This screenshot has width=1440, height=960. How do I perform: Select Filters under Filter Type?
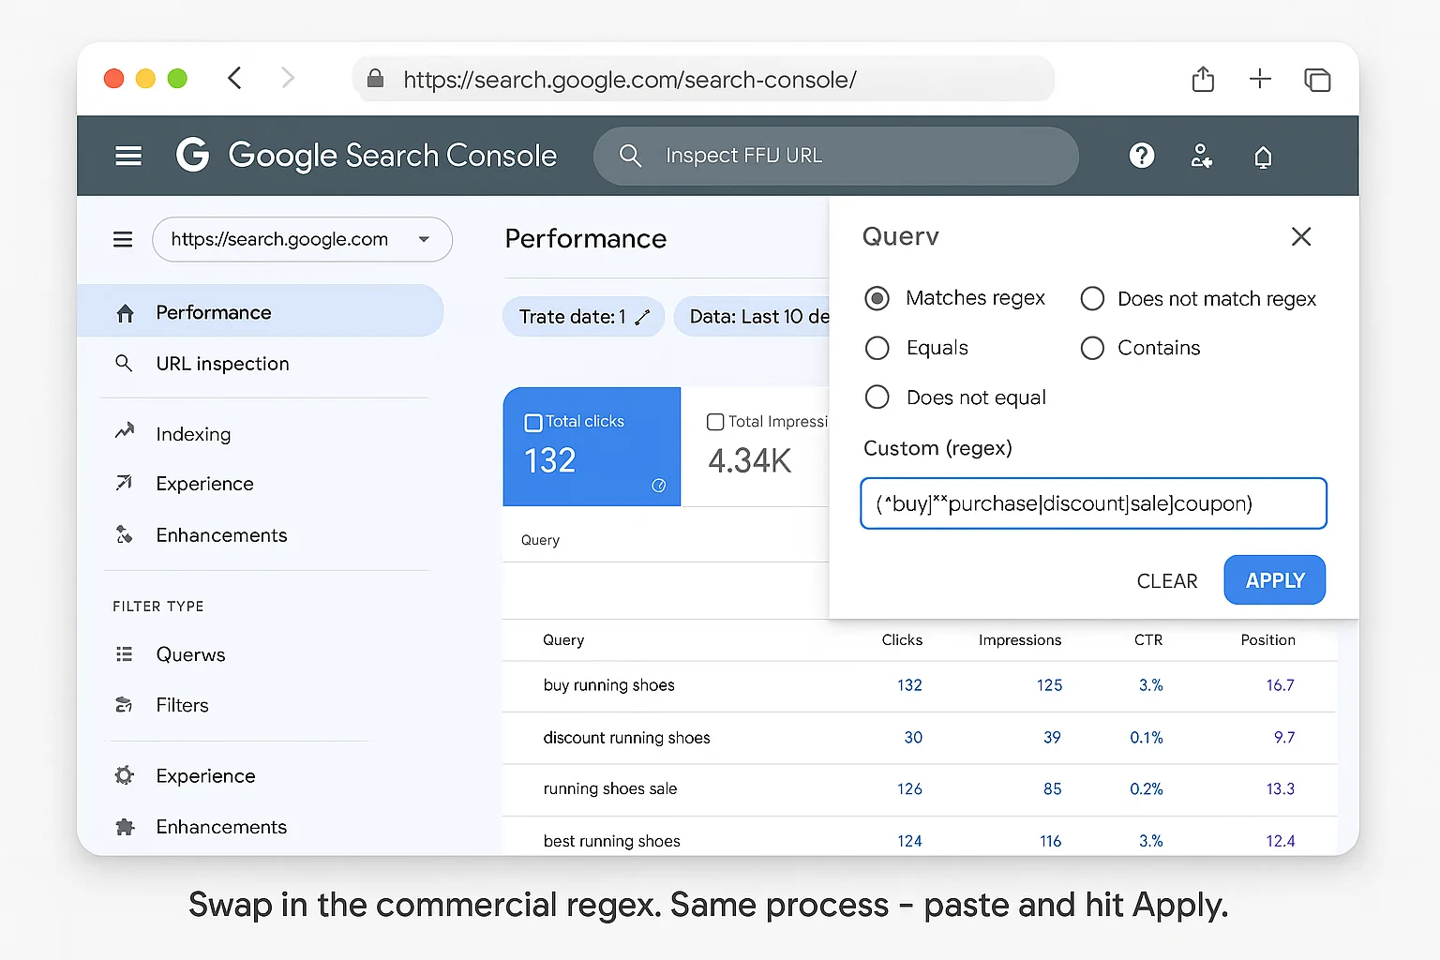coord(182,704)
